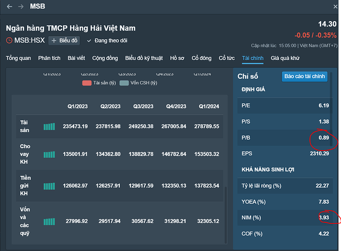Open the Phân tích tab

pyautogui.click(x=50, y=58)
